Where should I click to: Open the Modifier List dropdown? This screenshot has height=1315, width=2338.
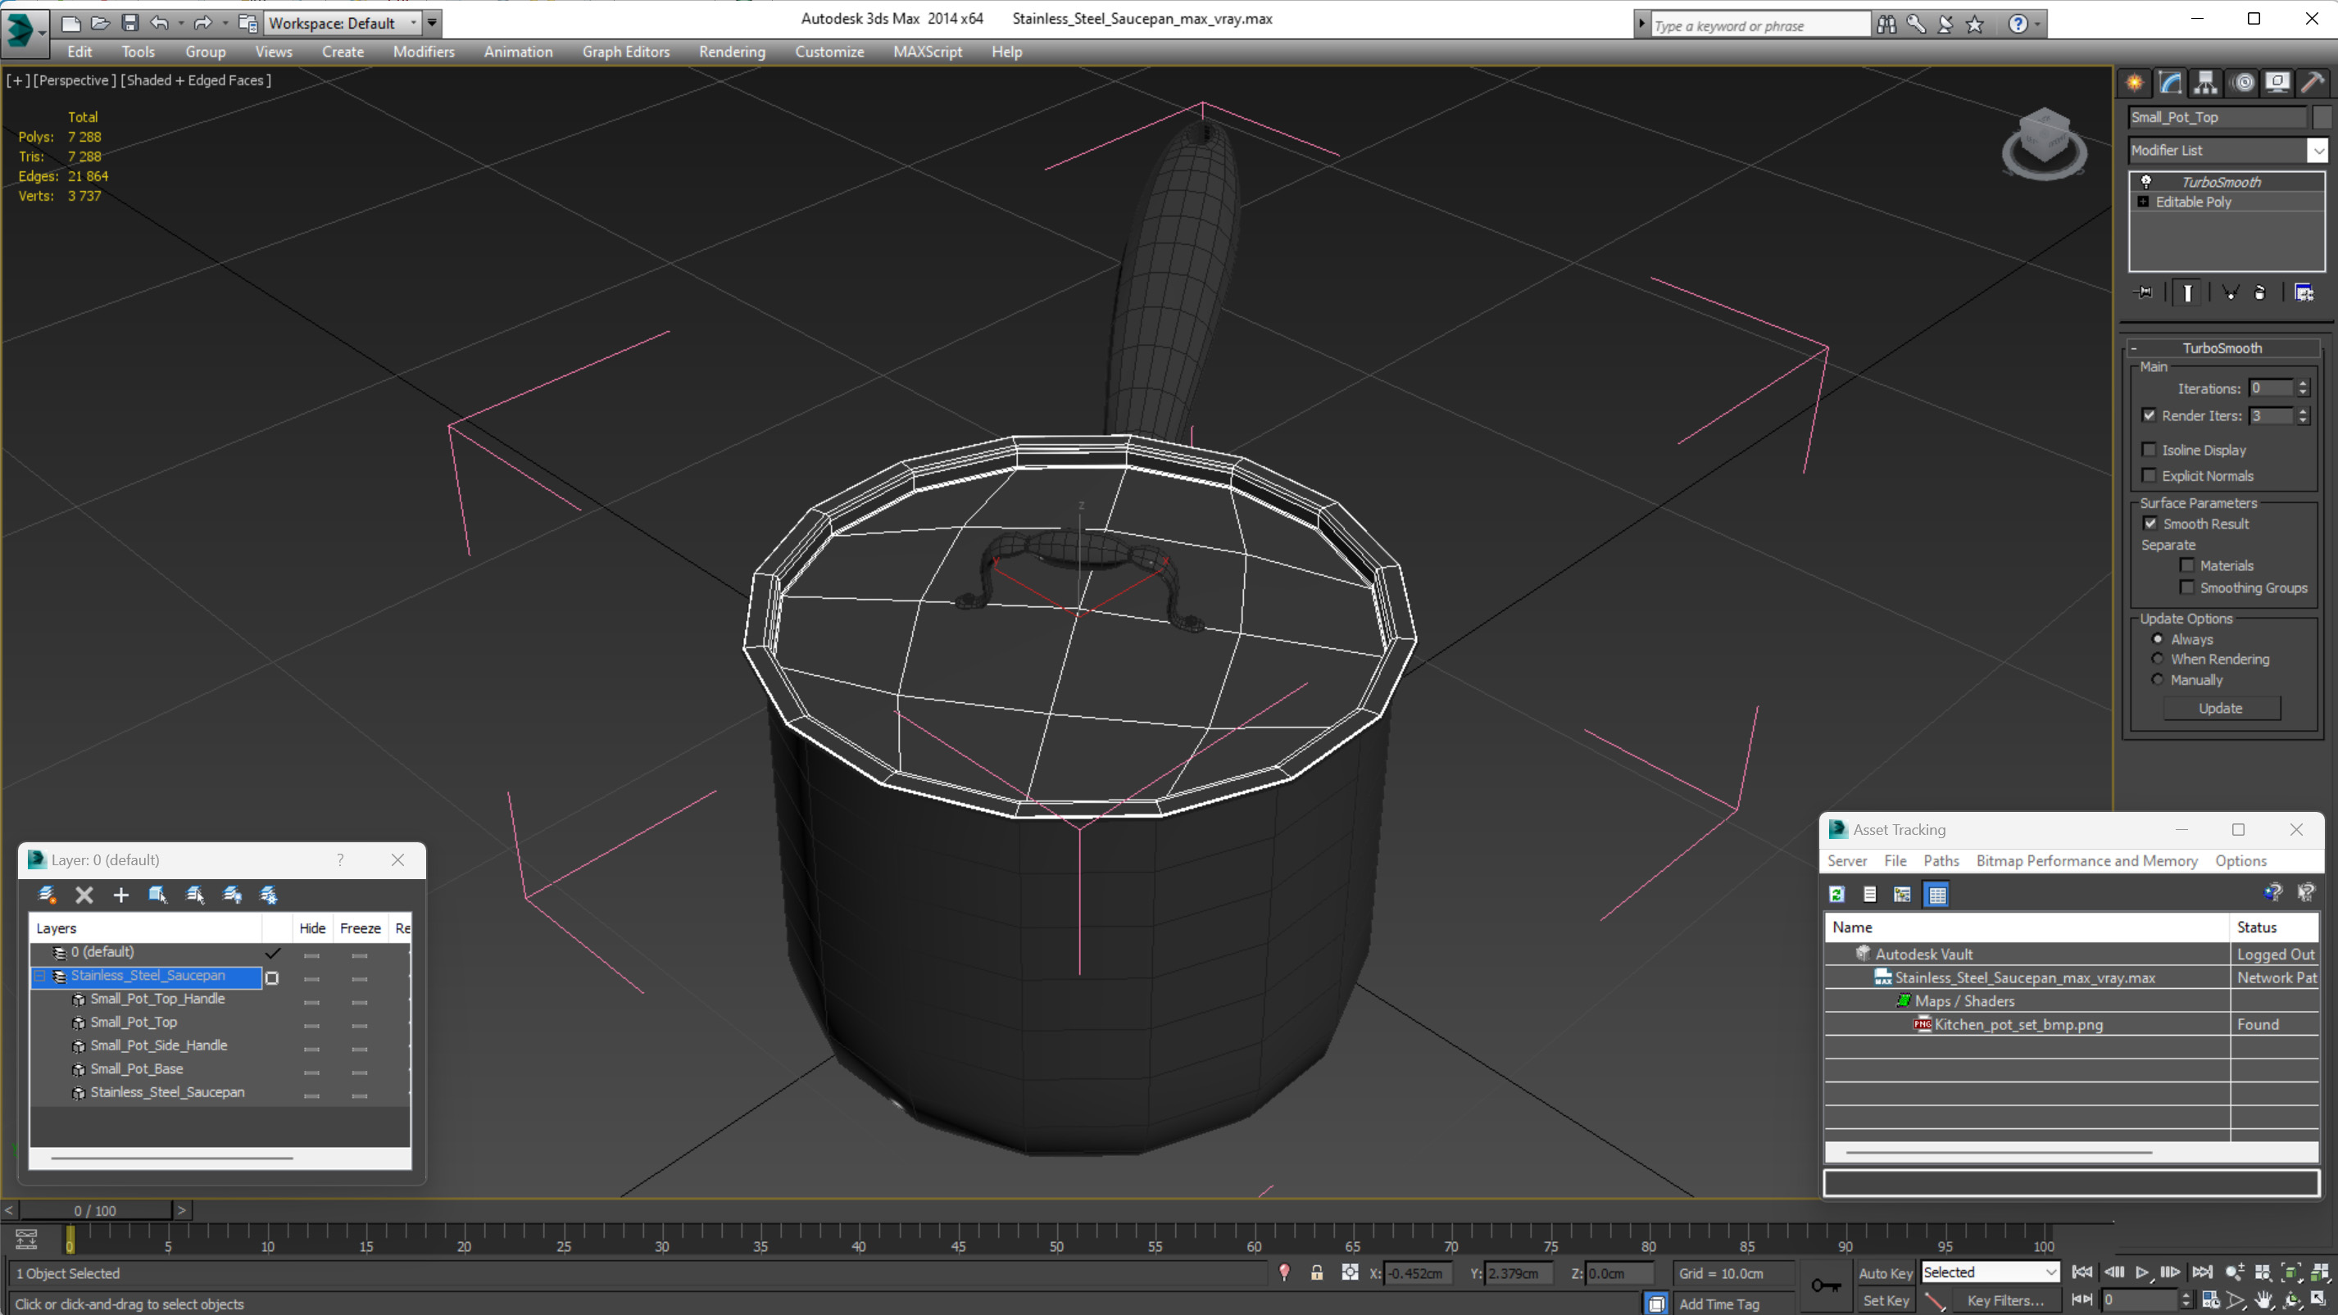point(2318,151)
